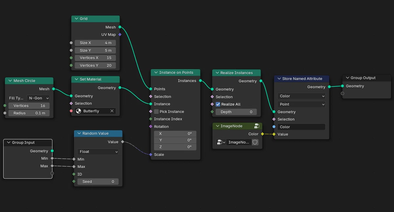Click the Vertices X 15 field

tap(95, 58)
